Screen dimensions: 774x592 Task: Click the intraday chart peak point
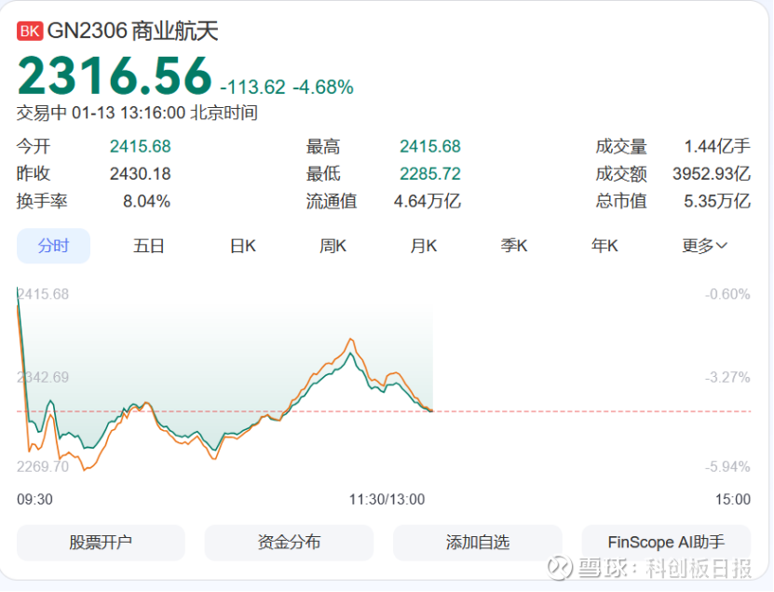pyautogui.click(x=351, y=340)
